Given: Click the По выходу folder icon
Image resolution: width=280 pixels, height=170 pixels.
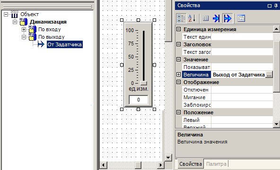Looking at the screenshot, I should [x=33, y=37].
